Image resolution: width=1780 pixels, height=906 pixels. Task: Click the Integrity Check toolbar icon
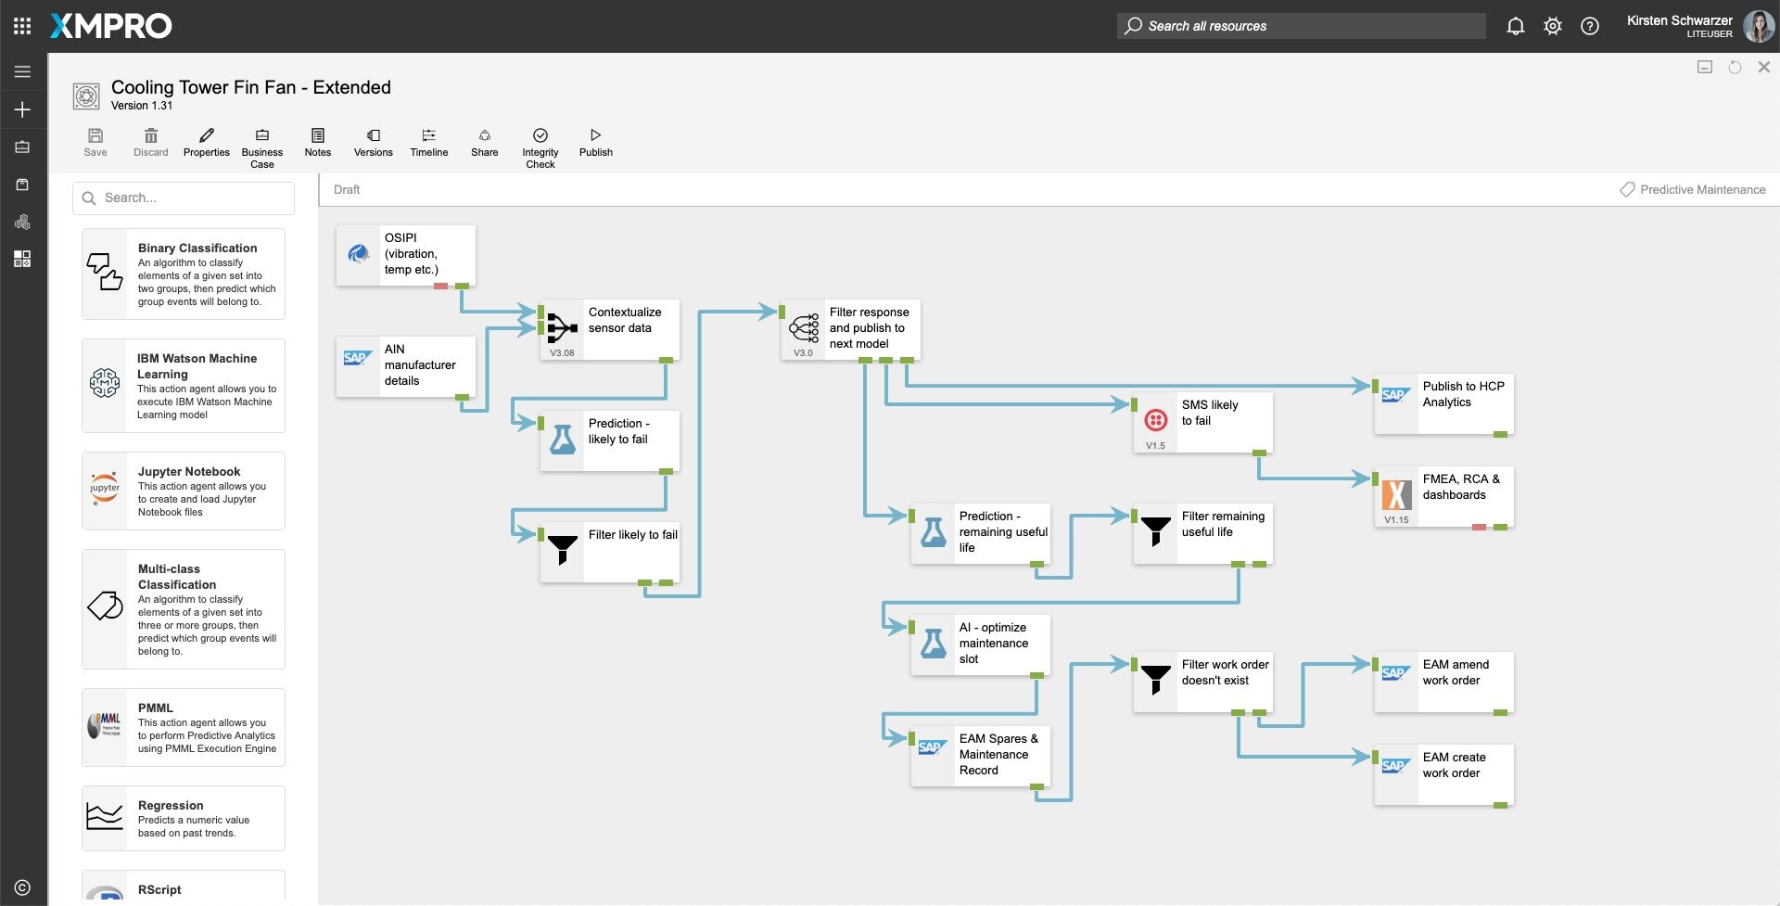(x=540, y=136)
